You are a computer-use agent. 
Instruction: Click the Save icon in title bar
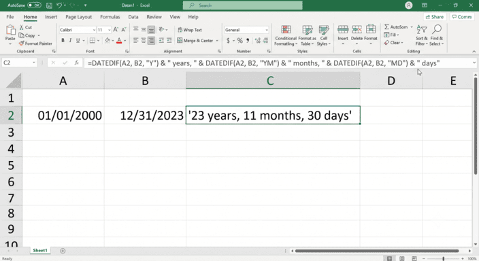coord(49,5)
